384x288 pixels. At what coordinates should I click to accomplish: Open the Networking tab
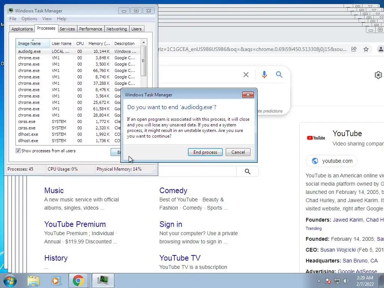coord(117,29)
